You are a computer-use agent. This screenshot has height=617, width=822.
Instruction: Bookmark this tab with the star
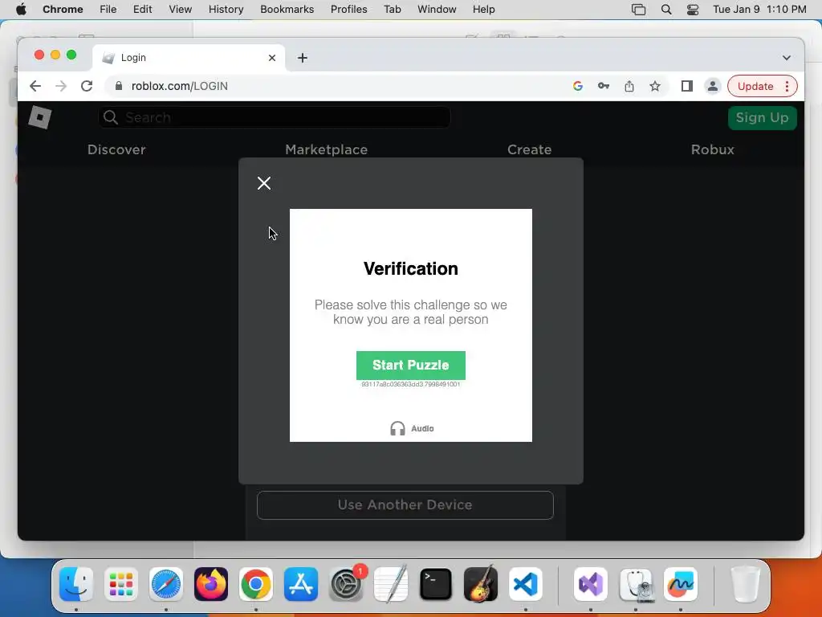click(x=655, y=86)
